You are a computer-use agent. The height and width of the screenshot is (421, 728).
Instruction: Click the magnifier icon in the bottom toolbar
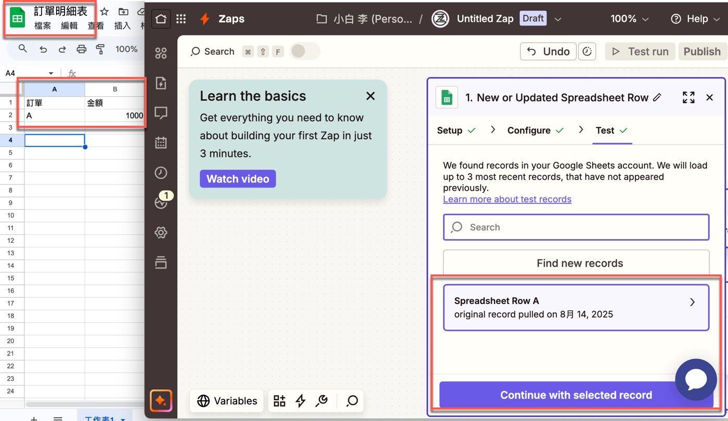coord(352,401)
